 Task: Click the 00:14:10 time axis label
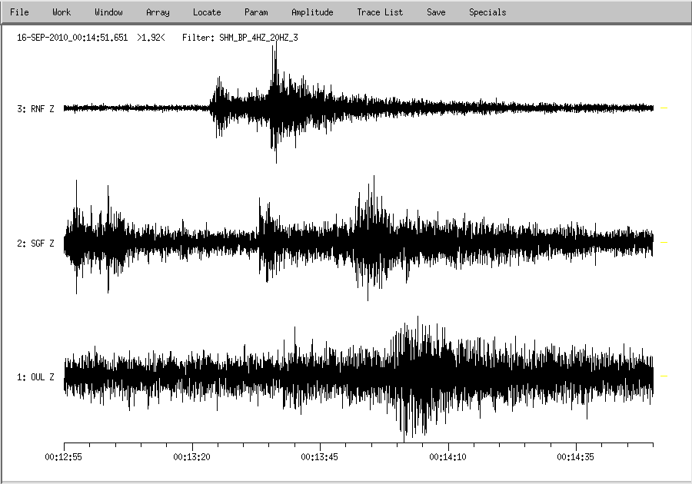coord(449,456)
